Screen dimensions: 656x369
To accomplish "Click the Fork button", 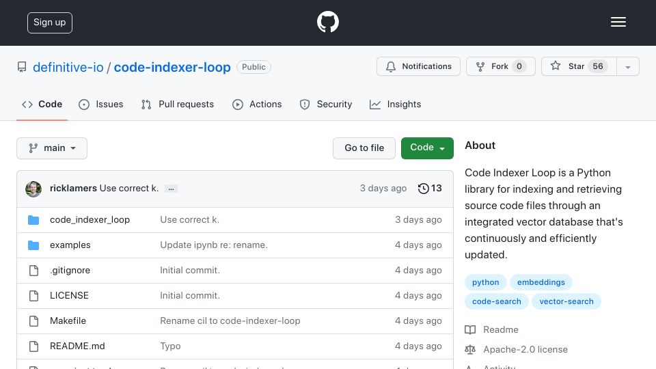I will pyautogui.click(x=501, y=66).
